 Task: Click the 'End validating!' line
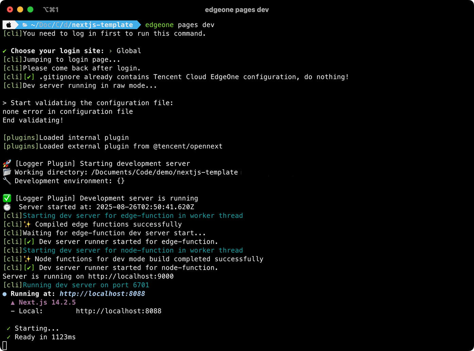pyautogui.click(x=33, y=120)
